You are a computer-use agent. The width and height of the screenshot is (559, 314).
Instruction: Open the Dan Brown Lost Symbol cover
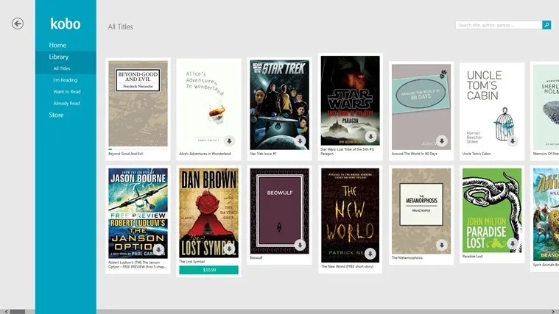(209, 213)
